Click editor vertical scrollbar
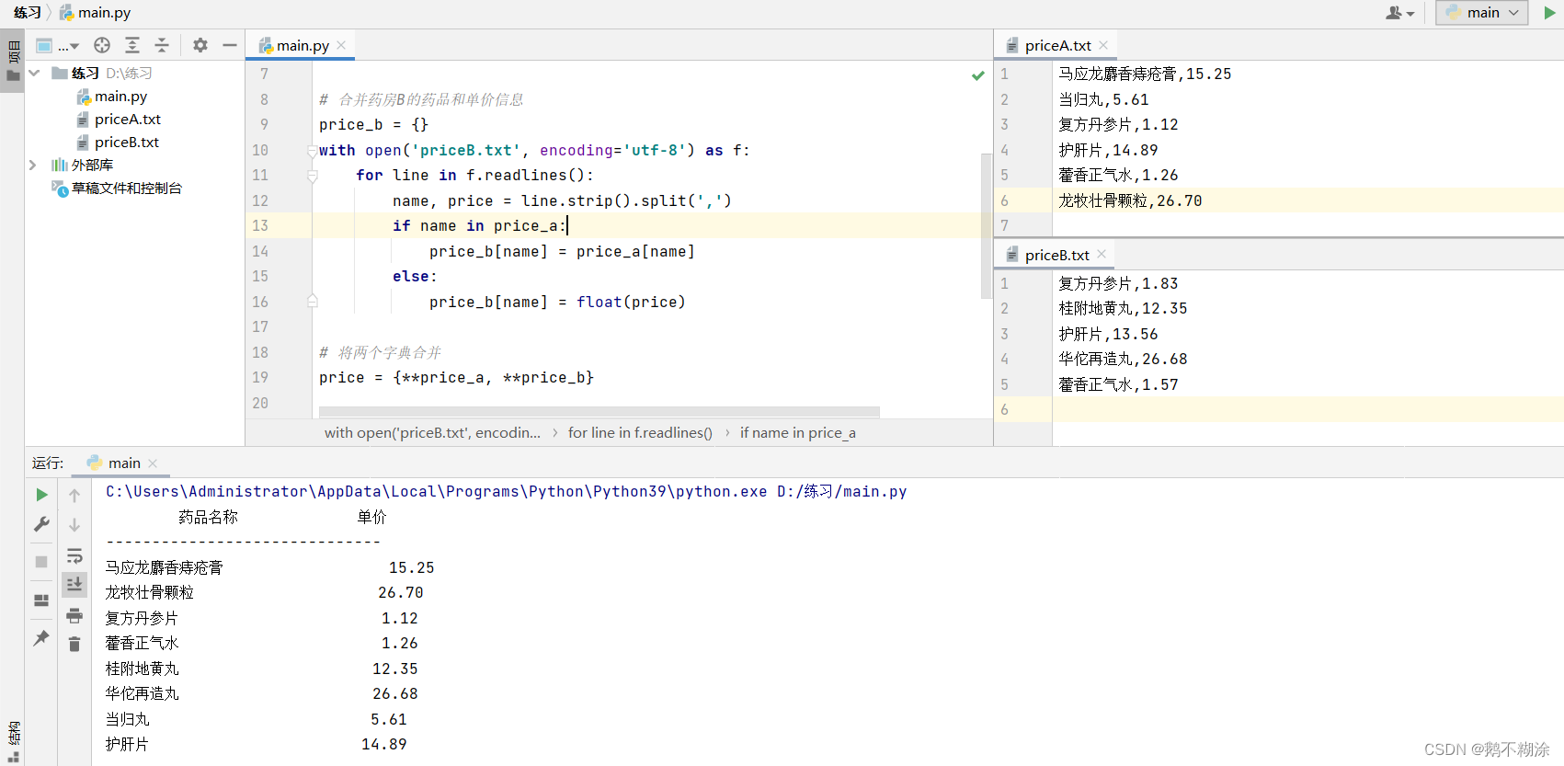Image resolution: width=1564 pixels, height=766 pixels. coord(986,225)
